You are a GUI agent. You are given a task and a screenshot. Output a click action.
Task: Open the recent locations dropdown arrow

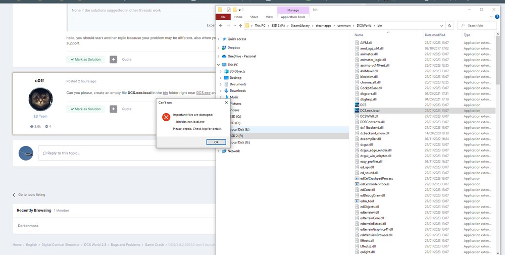click(x=234, y=26)
